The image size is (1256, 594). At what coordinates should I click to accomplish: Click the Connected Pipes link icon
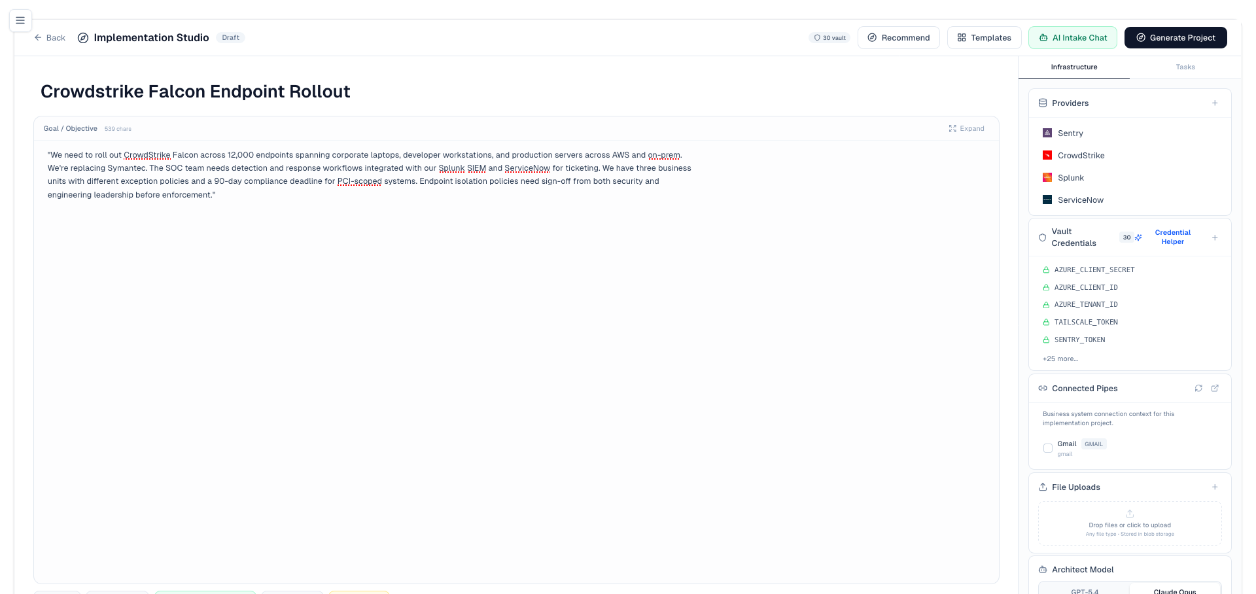pyautogui.click(x=1043, y=389)
